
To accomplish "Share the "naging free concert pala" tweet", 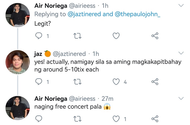I will 155,118.
